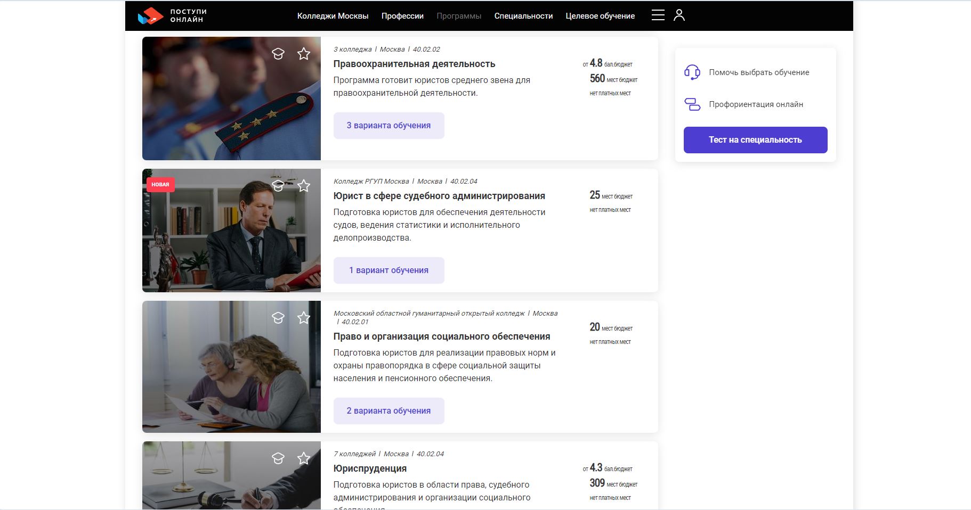Open Целевое обучение menu item
The image size is (971, 510).
(600, 16)
